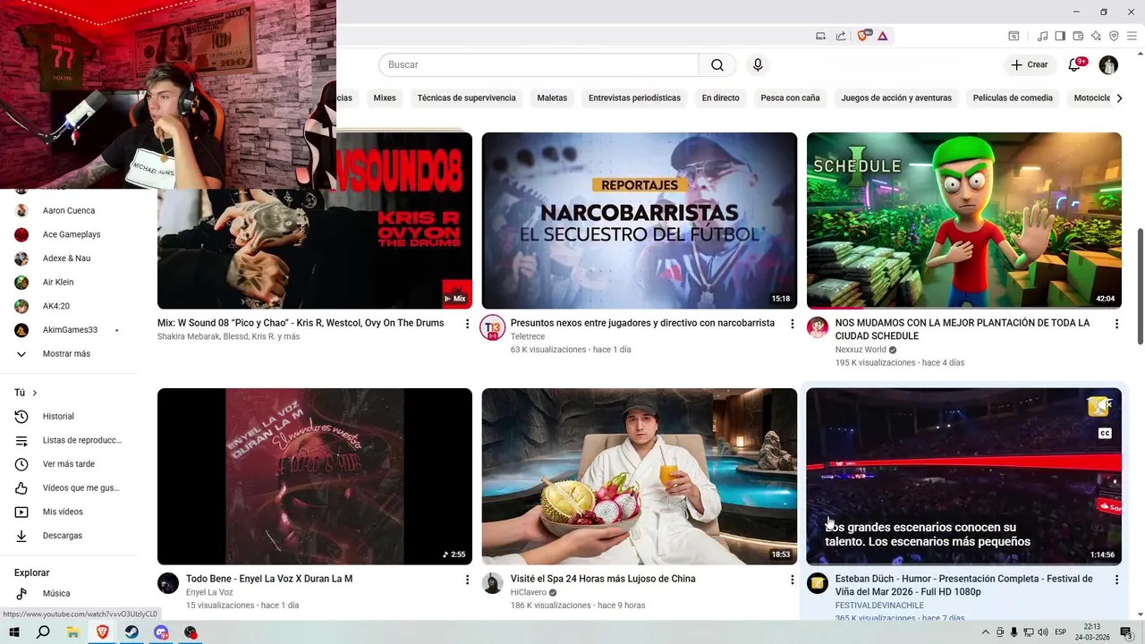Open Aaron Cuenca subscription
Screen dimensions: 1145x644
[x=68, y=211]
